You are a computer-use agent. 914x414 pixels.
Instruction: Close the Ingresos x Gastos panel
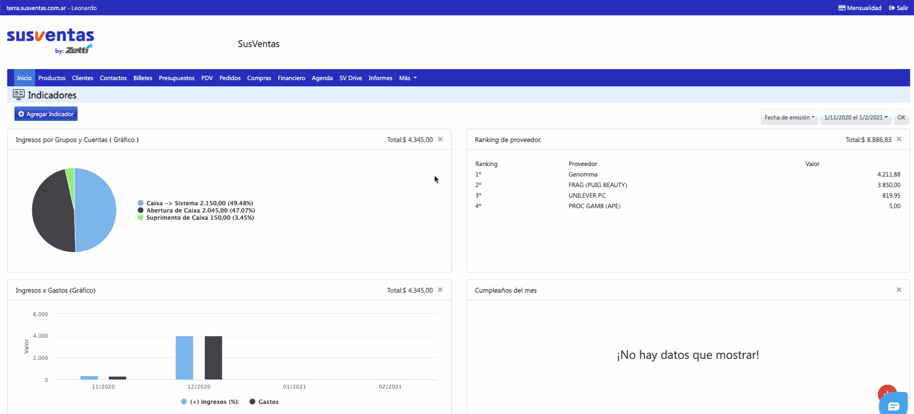tap(440, 290)
